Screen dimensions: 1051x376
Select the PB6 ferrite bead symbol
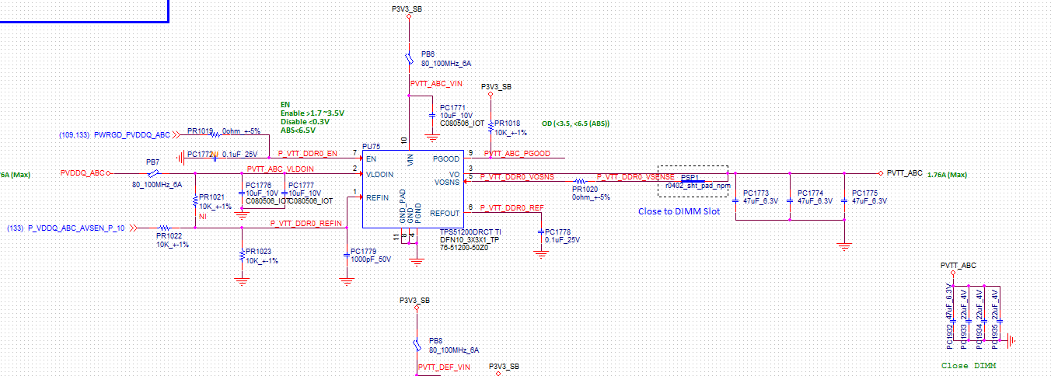point(408,58)
